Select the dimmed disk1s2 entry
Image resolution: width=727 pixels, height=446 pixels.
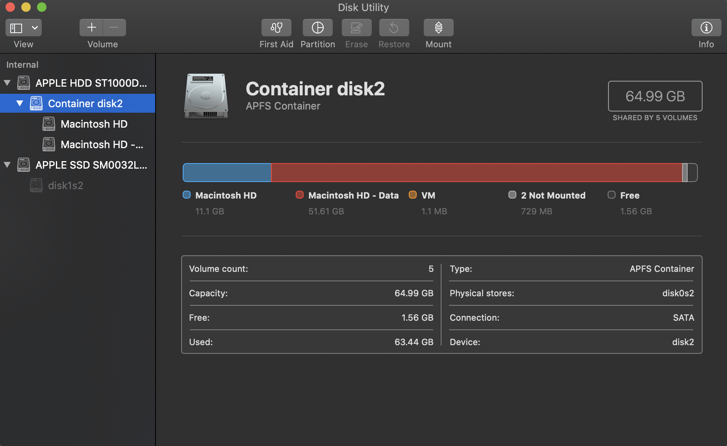pyautogui.click(x=78, y=185)
